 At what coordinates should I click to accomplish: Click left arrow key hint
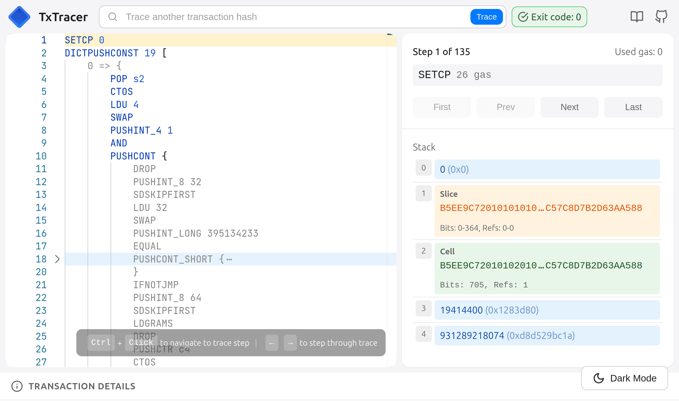tap(272, 343)
